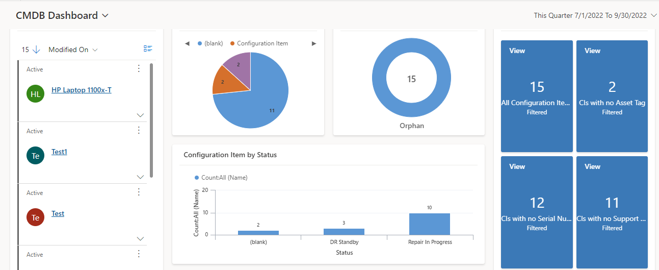Image resolution: width=659 pixels, height=270 pixels.
Task: Go to previous pie chart legend page
Action: (187, 43)
